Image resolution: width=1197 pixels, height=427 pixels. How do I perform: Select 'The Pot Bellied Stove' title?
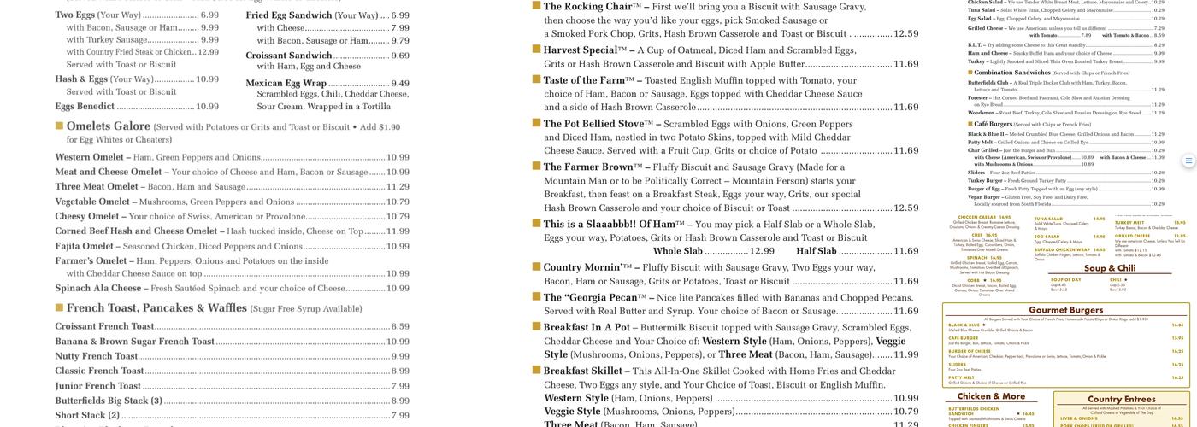[594, 124]
